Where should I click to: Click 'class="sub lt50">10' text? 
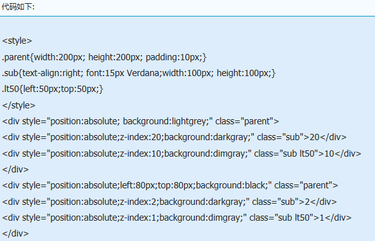(294, 153)
